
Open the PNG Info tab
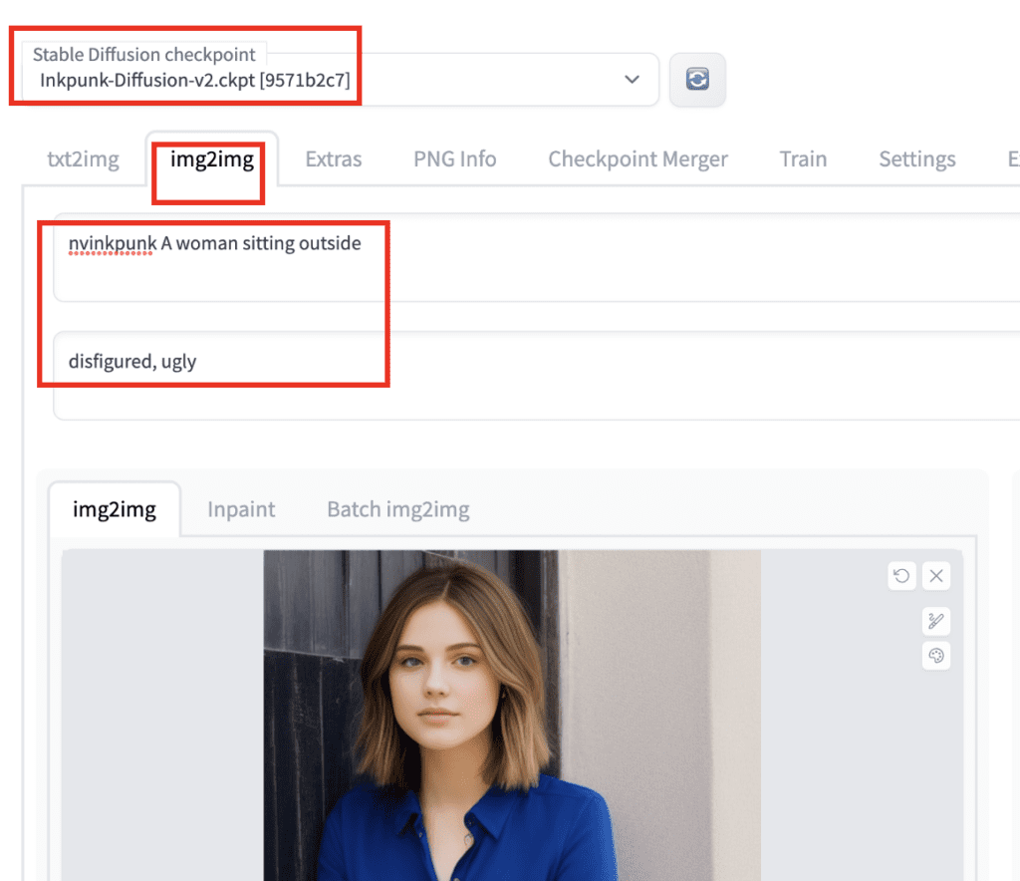(454, 158)
